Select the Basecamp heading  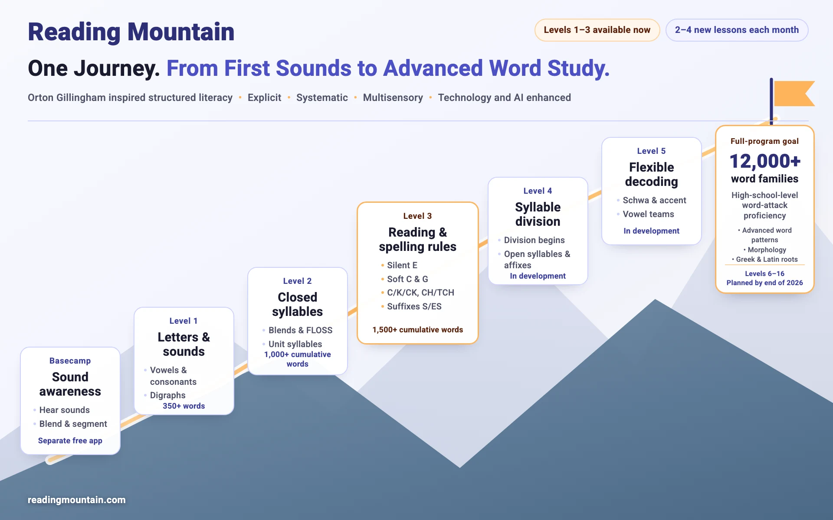coord(70,361)
